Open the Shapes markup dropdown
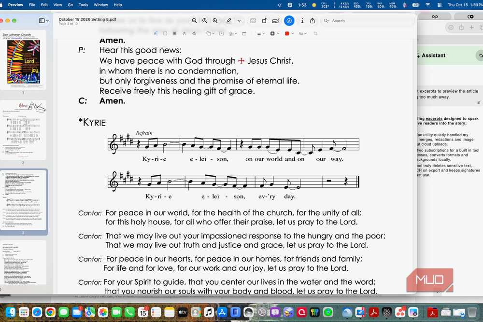The height and width of the screenshot is (322, 483). [x=210, y=33]
